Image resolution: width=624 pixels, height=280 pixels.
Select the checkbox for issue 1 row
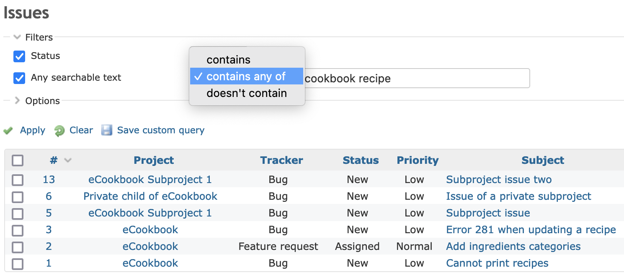tap(18, 264)
